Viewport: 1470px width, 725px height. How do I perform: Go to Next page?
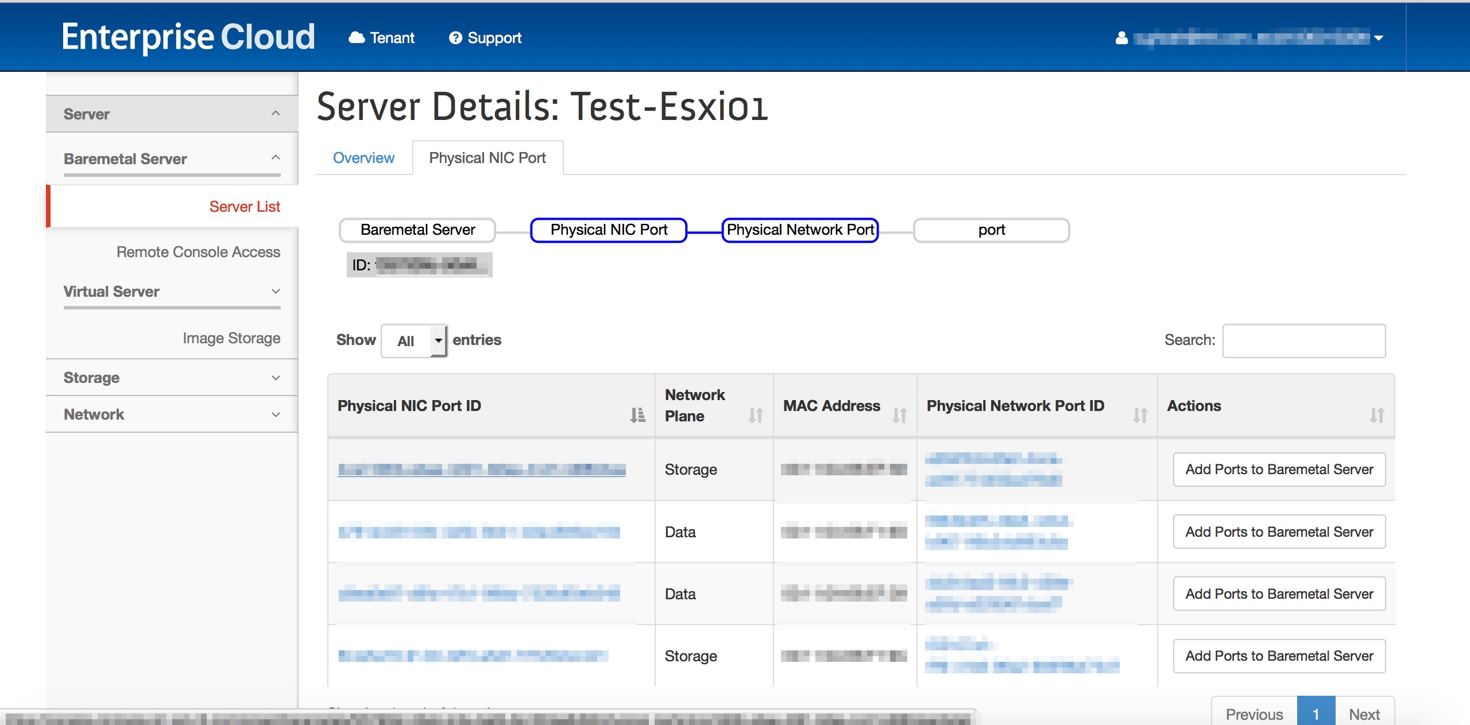pyautogui.click(x=1364, y=714)
